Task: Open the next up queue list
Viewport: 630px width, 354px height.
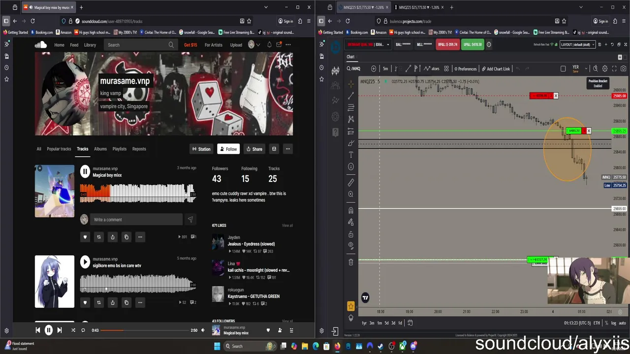Action: [x=291, y=330]
